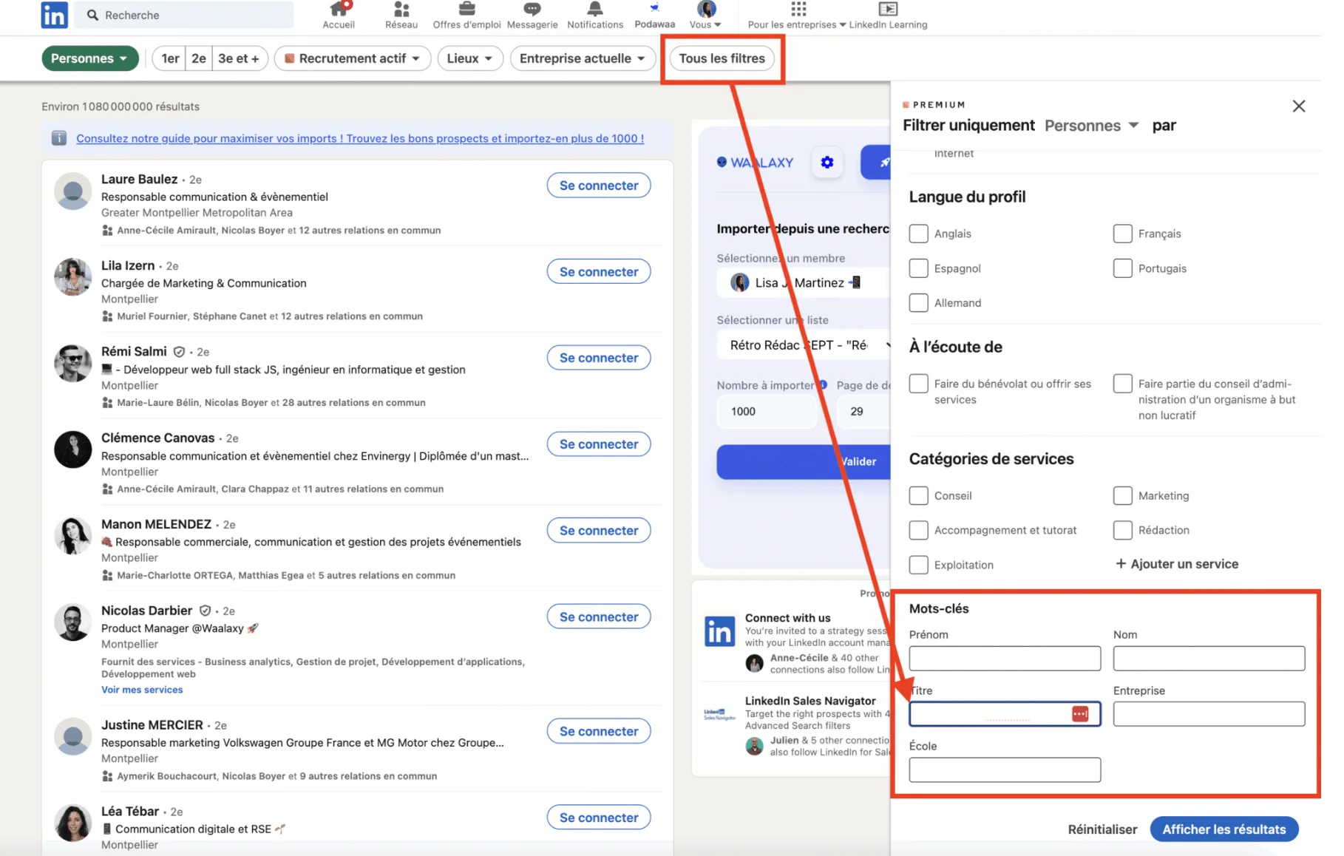Click the verification badge next to Rémi Salmi
1344x856 pixels.
[179, 352]
